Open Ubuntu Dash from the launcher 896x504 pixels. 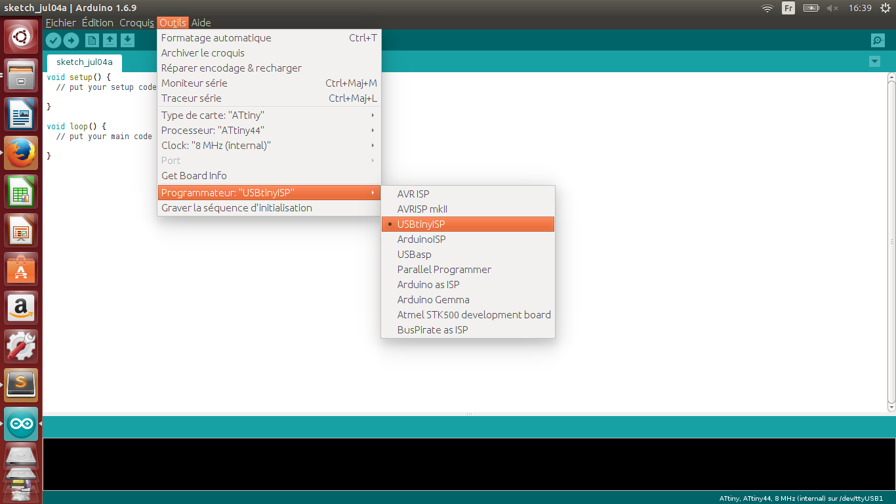pyautogui.click(x=22, y=38)
